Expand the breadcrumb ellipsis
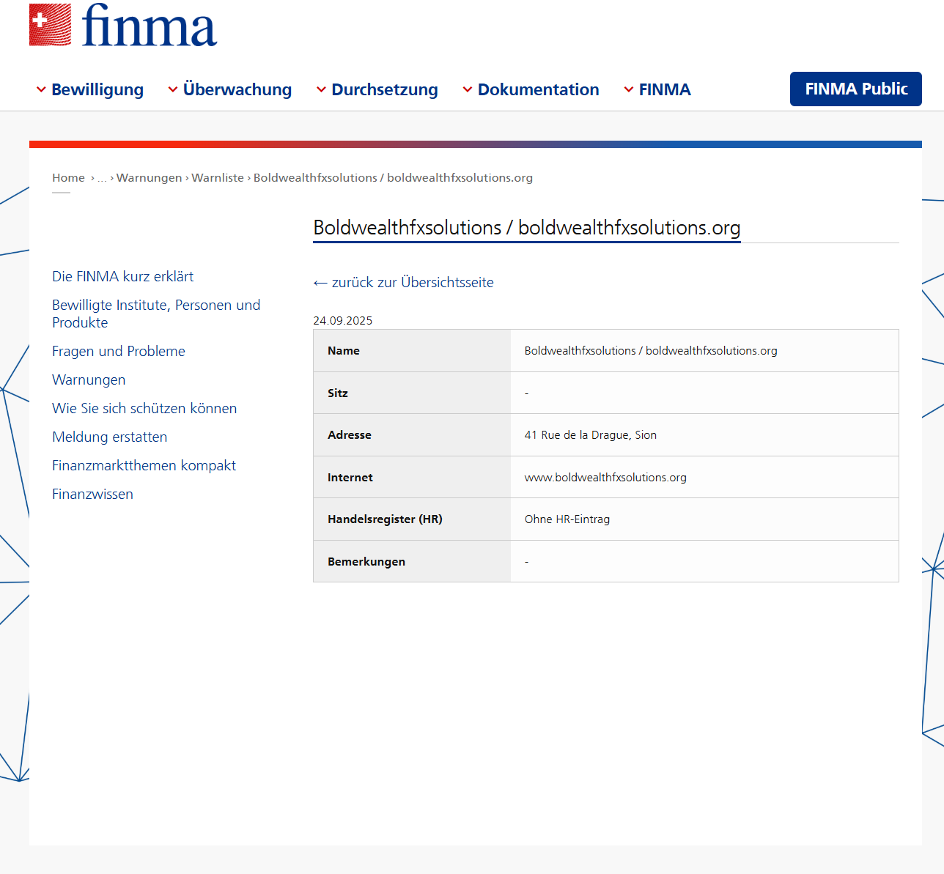 102,178
